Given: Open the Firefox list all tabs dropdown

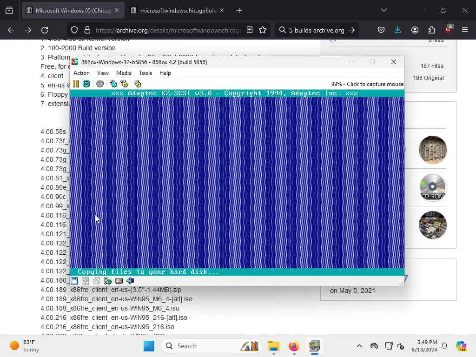Looking at the screenshot, I should 383,10.
